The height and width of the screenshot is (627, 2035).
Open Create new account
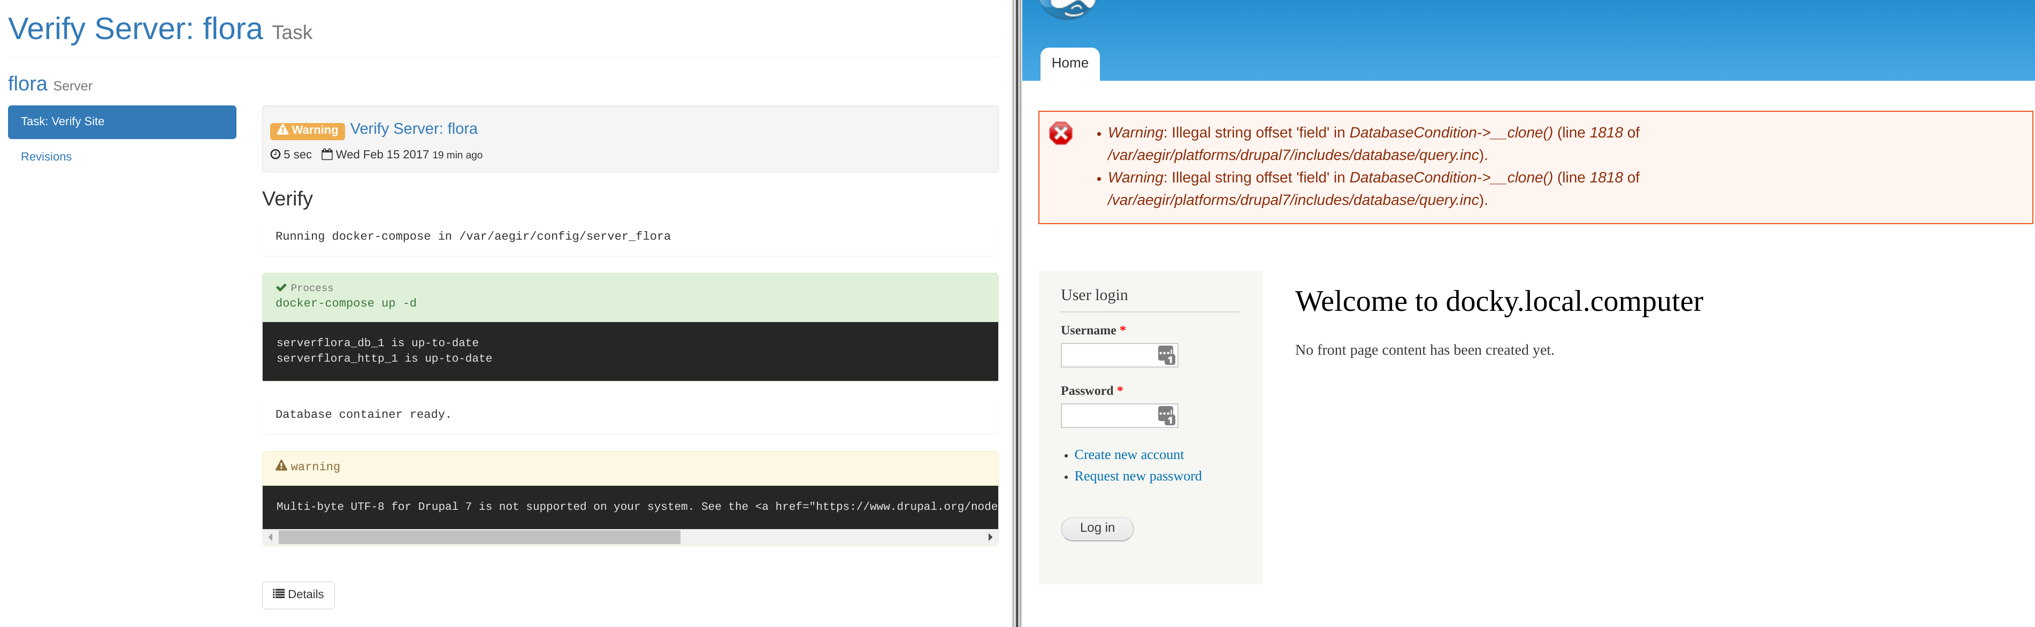tap(1128, 454)
